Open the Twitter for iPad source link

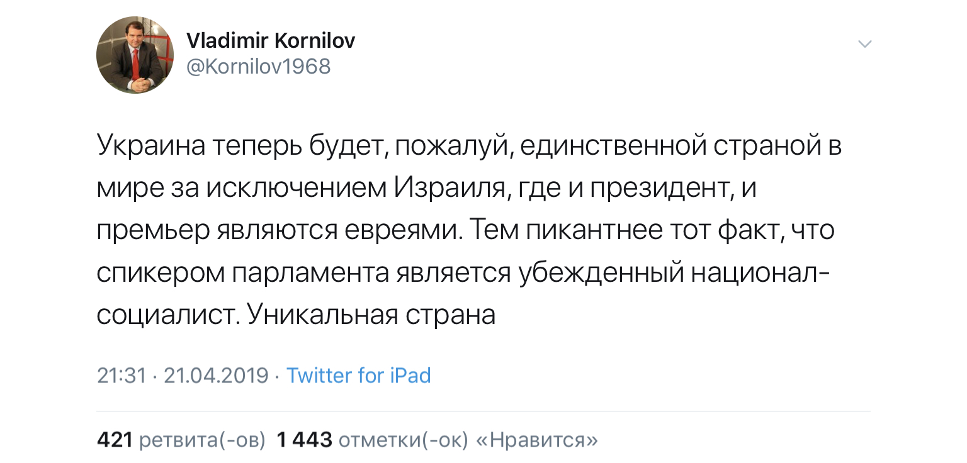(x=358, y=376)
